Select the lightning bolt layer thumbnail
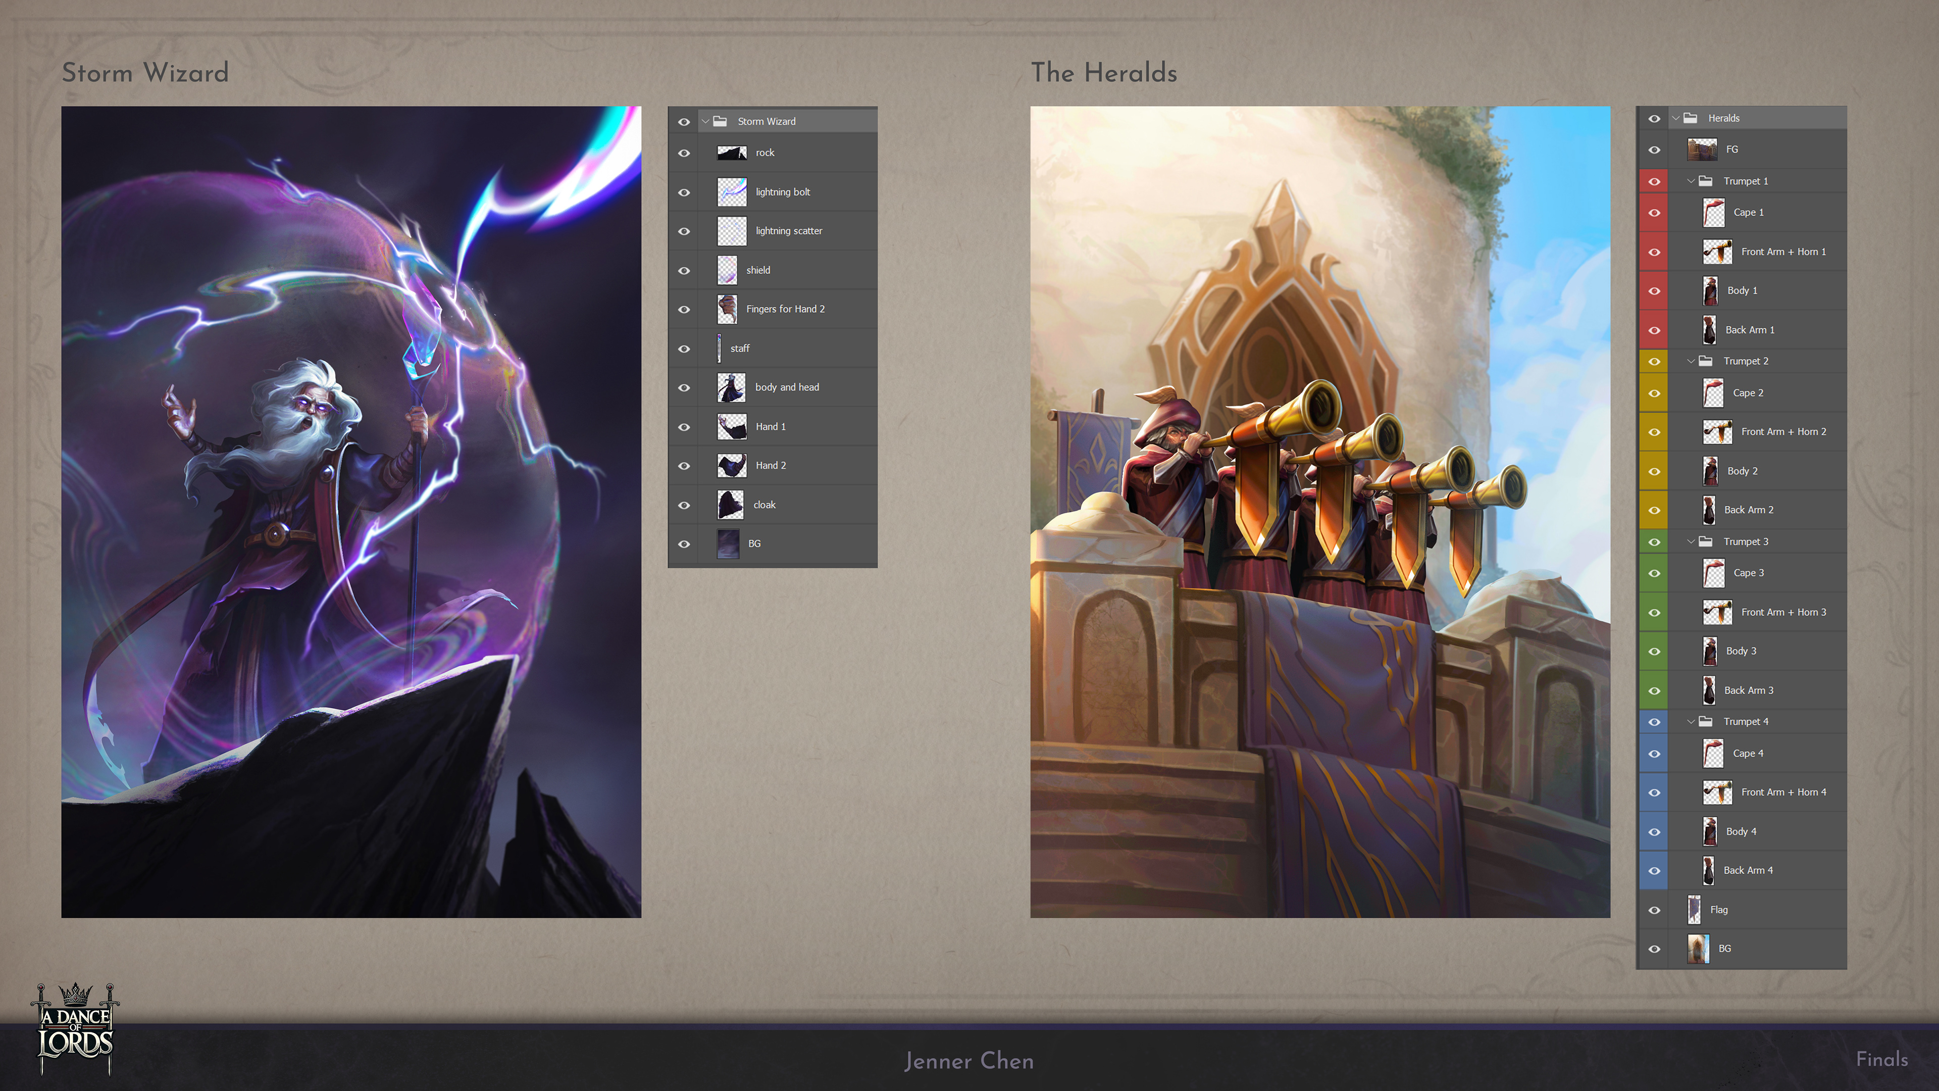The image size is (1939, 1091). coord(732,192)
